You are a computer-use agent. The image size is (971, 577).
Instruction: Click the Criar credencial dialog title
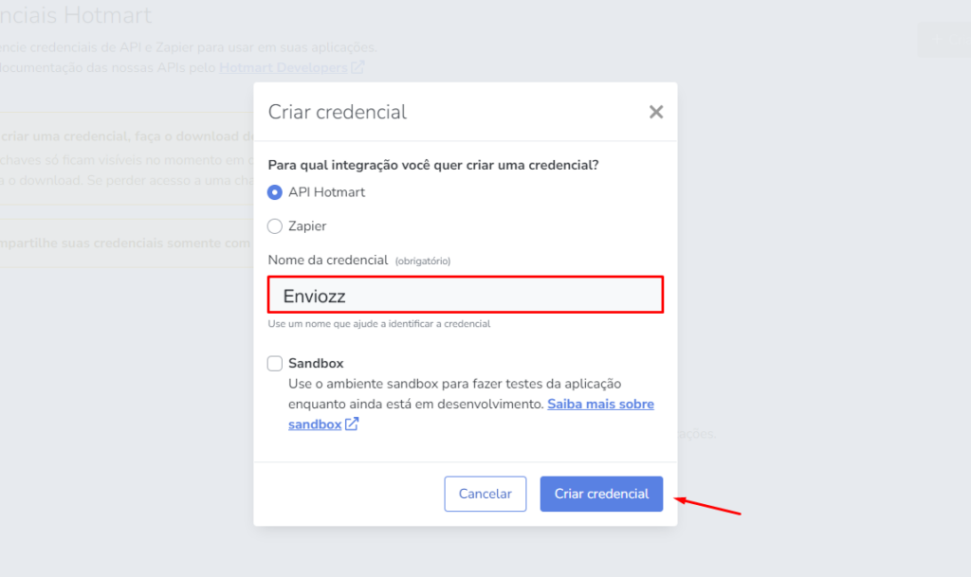pyautogui.click(x=337, y=112)
